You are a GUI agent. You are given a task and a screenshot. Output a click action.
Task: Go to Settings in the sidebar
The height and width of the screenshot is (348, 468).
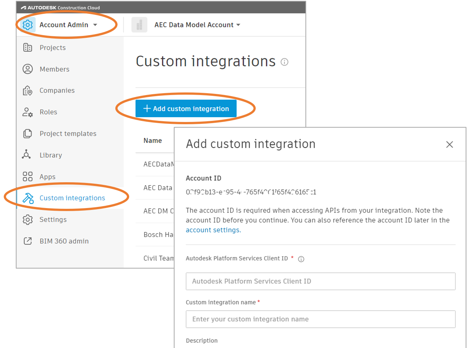[53, 220]
